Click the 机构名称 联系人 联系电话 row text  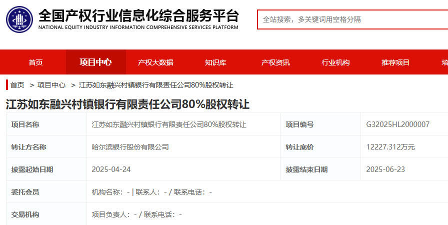tap(151, 192)
